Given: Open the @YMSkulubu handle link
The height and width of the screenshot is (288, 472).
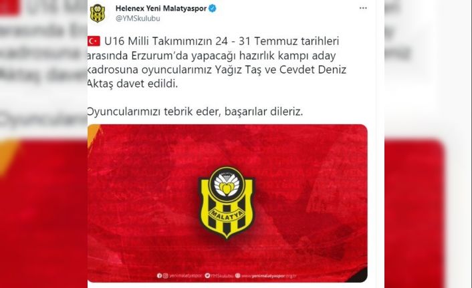Looking at the screenshot, I should [x=138, y=18].
